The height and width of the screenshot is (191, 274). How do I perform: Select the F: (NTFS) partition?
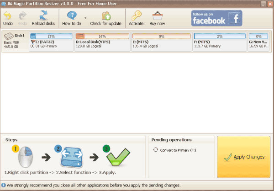click(220, 42)
